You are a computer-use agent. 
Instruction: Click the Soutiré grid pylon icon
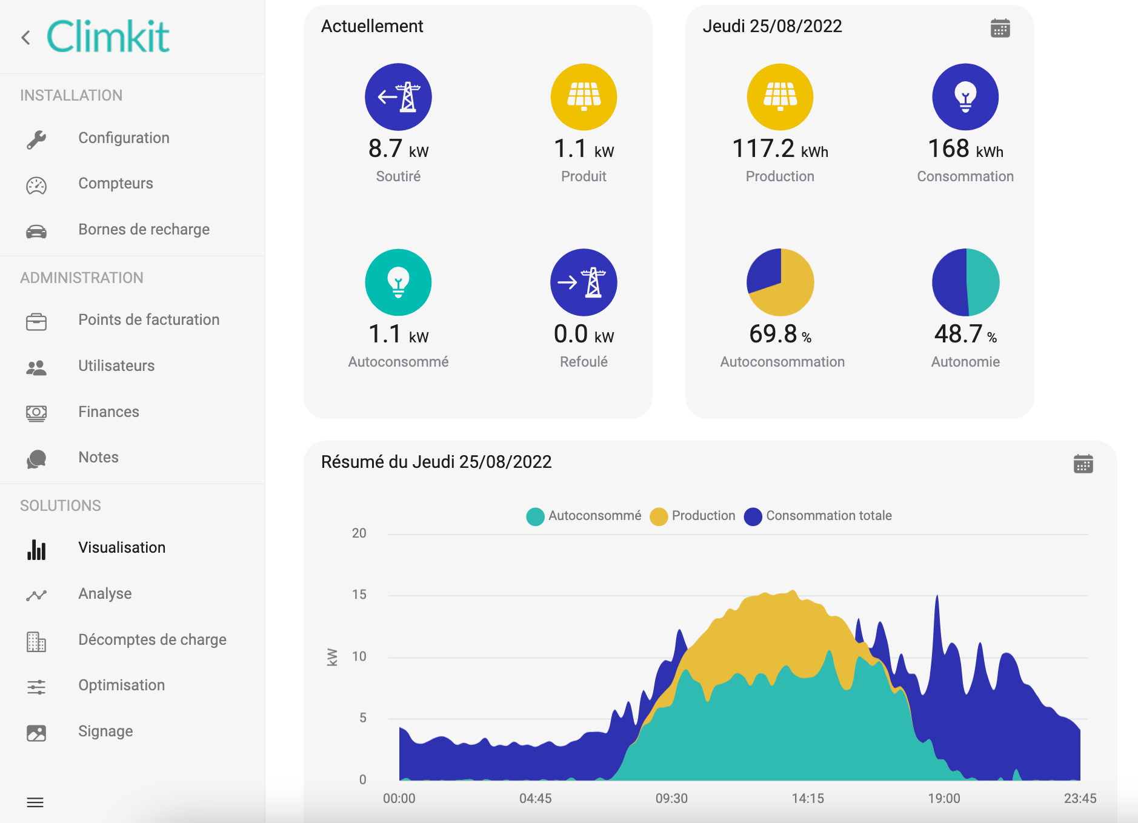(398, 97)
